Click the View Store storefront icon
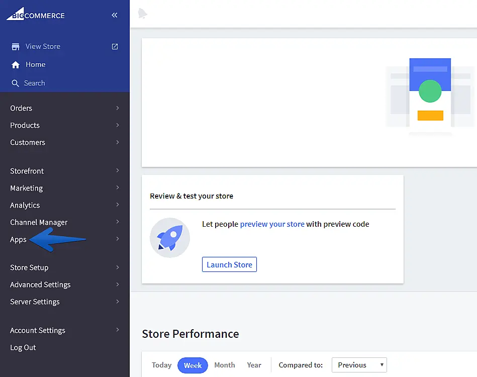The height and width of the screenshot is (377, 477). [16, 47]
